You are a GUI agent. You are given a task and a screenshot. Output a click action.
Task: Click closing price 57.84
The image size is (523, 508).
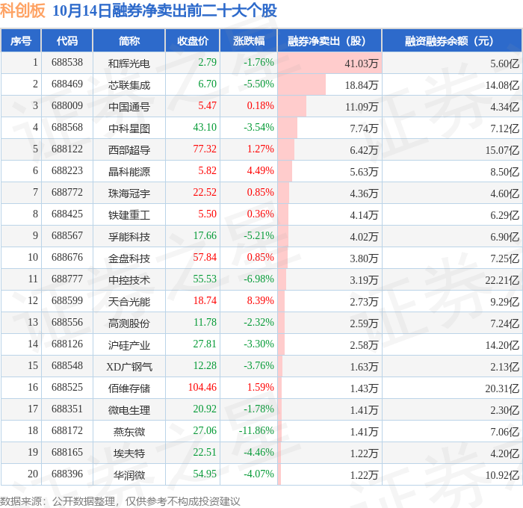tap(205, 258)
